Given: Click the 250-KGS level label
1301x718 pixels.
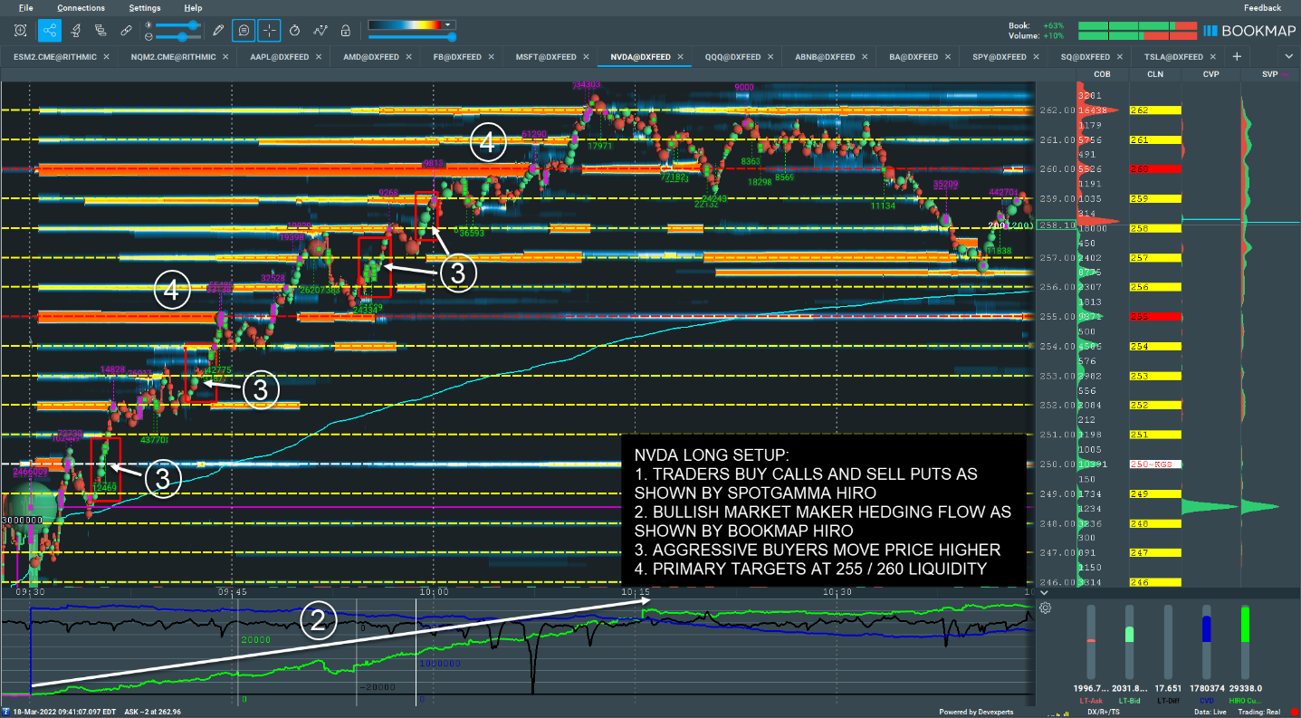Looking at the screenshot, I should coord(1155,464).
